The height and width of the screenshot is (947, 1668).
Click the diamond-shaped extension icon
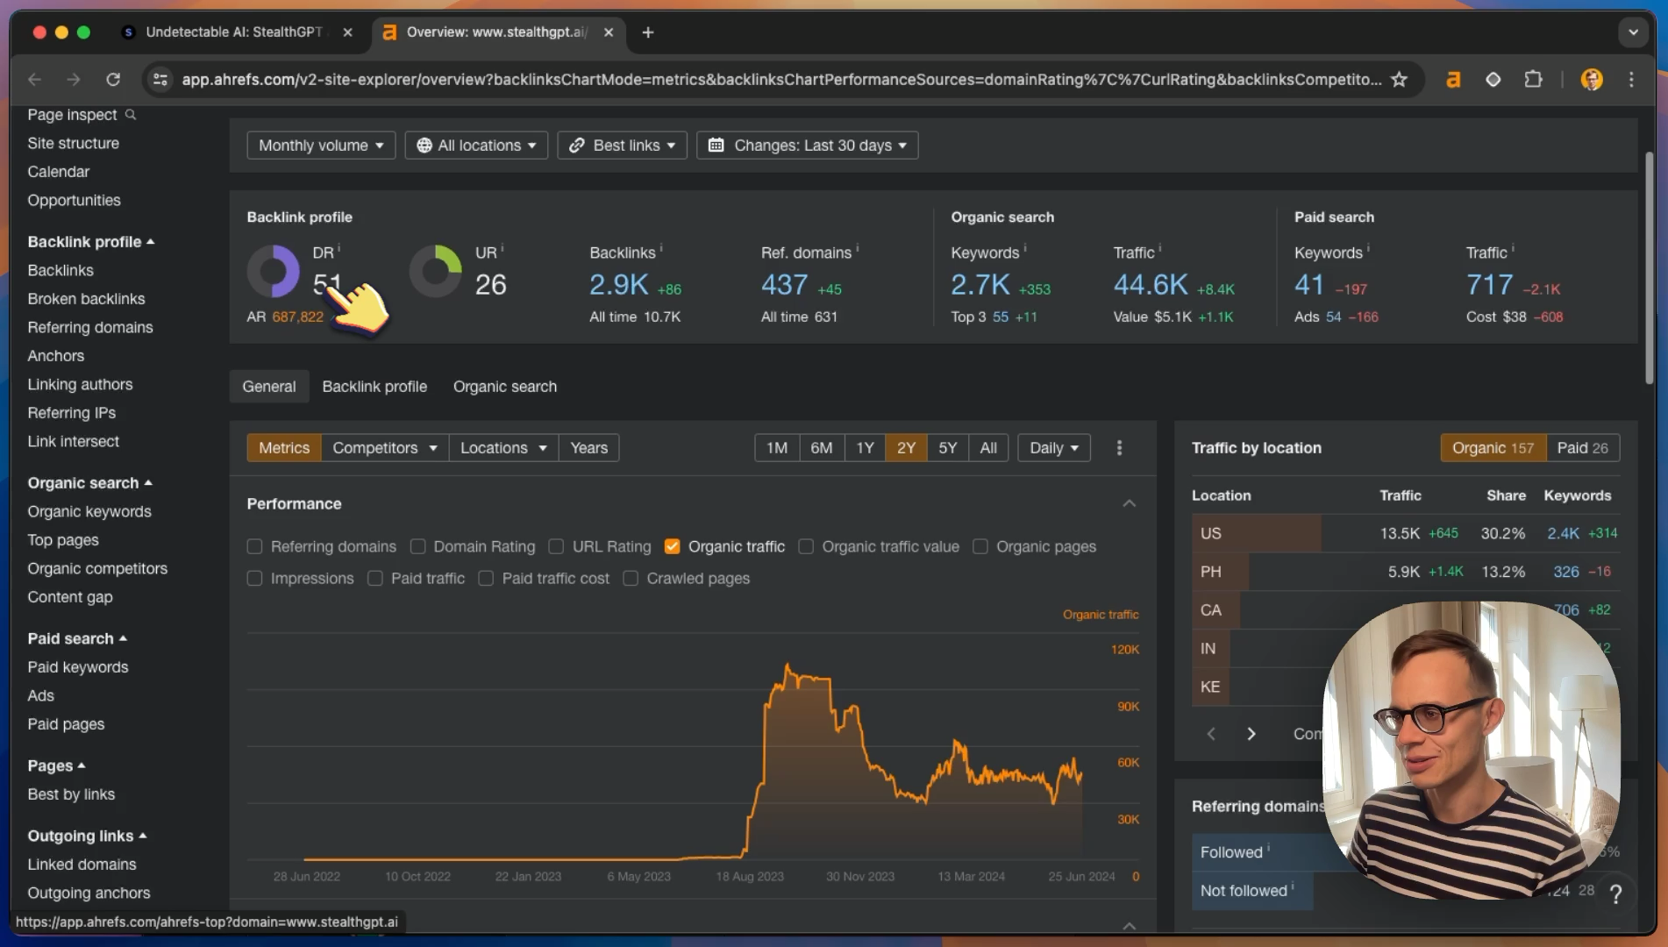[1493, 80]
